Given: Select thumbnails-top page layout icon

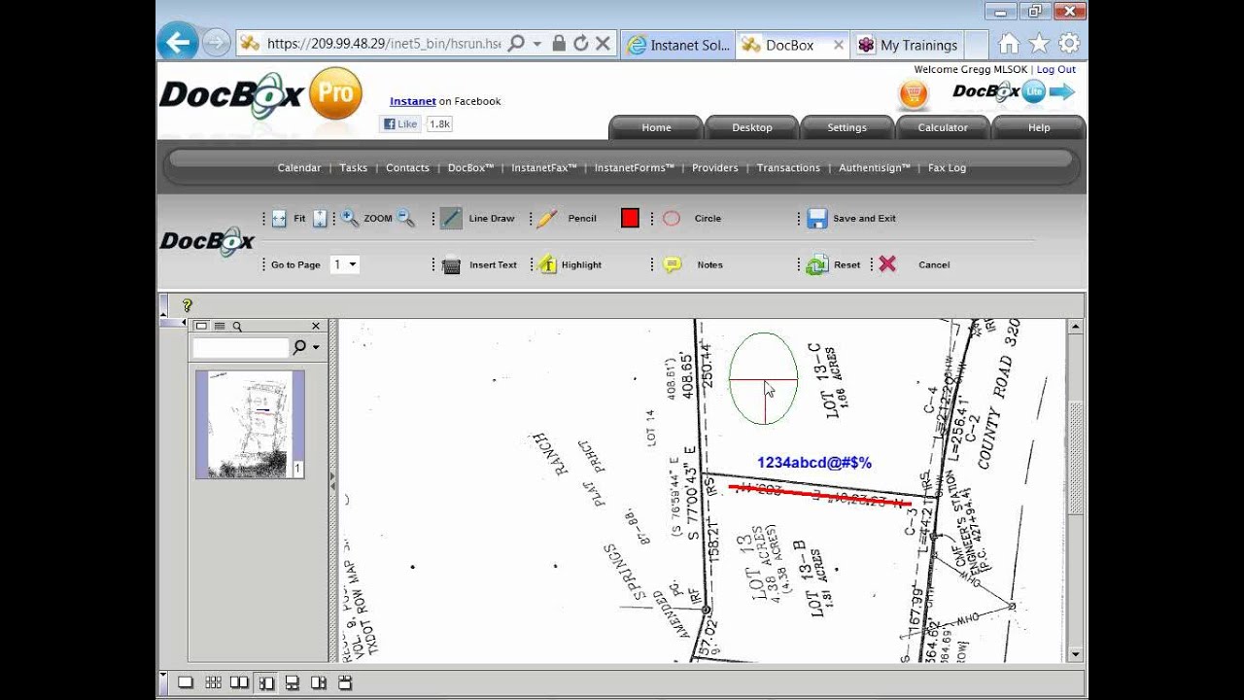Looking at the screenshot, I should 344,682.
